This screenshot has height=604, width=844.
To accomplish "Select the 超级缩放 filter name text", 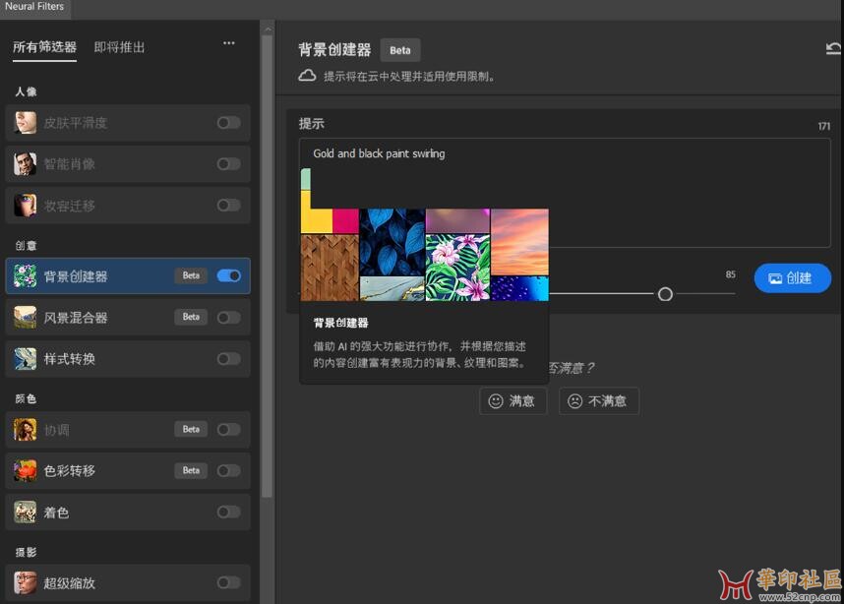I will 70,583.
